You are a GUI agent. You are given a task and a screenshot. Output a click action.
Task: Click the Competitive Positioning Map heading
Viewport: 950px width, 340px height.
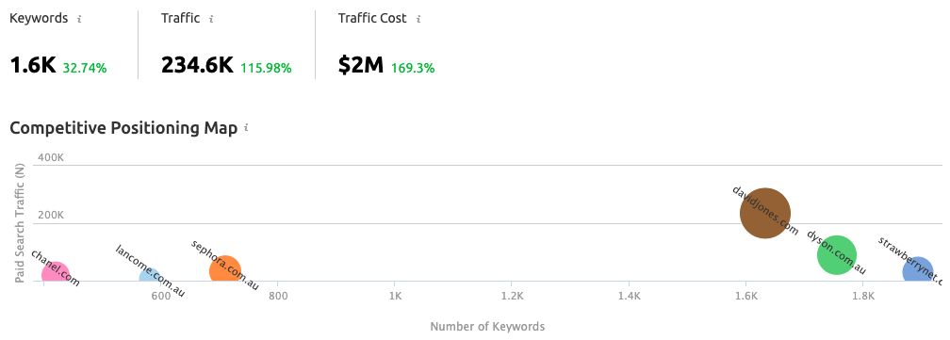tap(123, 129)
